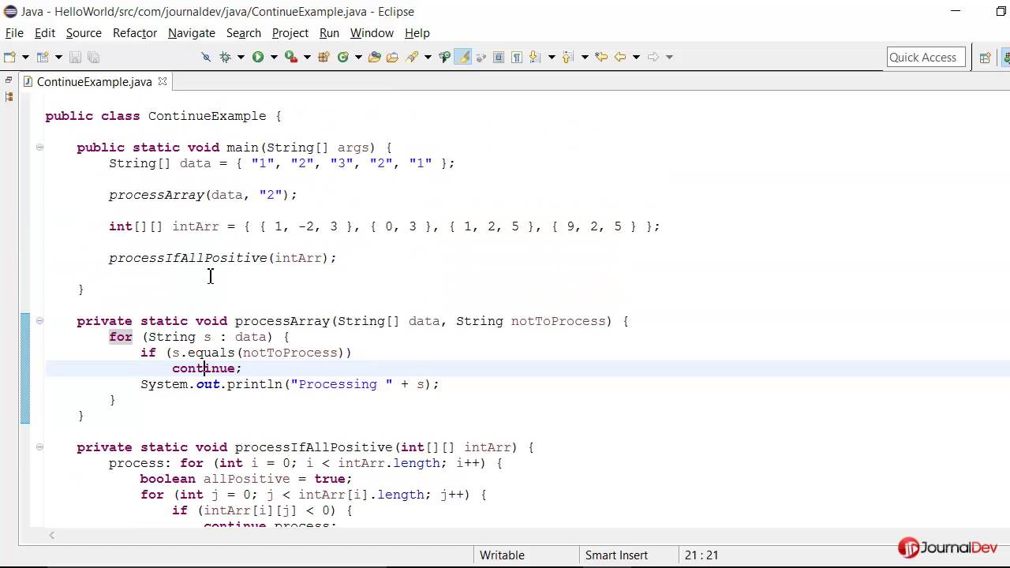This screenshot has width=1010, height=568.
Task: Open the Previous Annotation dropdown arrow
Action: (x=585, y=57)
